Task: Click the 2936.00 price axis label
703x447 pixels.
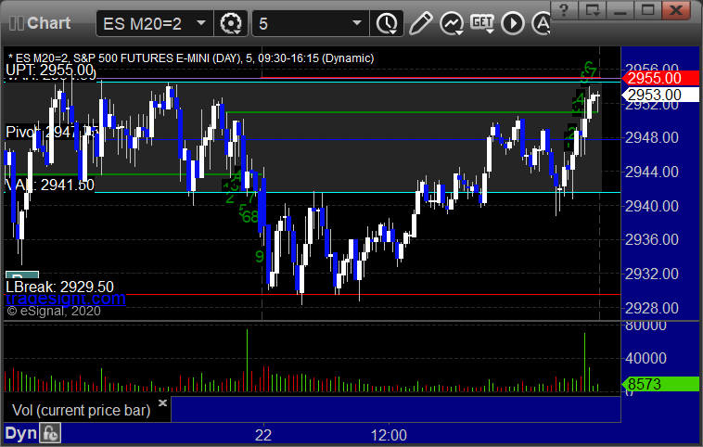Action: (651, 239)
